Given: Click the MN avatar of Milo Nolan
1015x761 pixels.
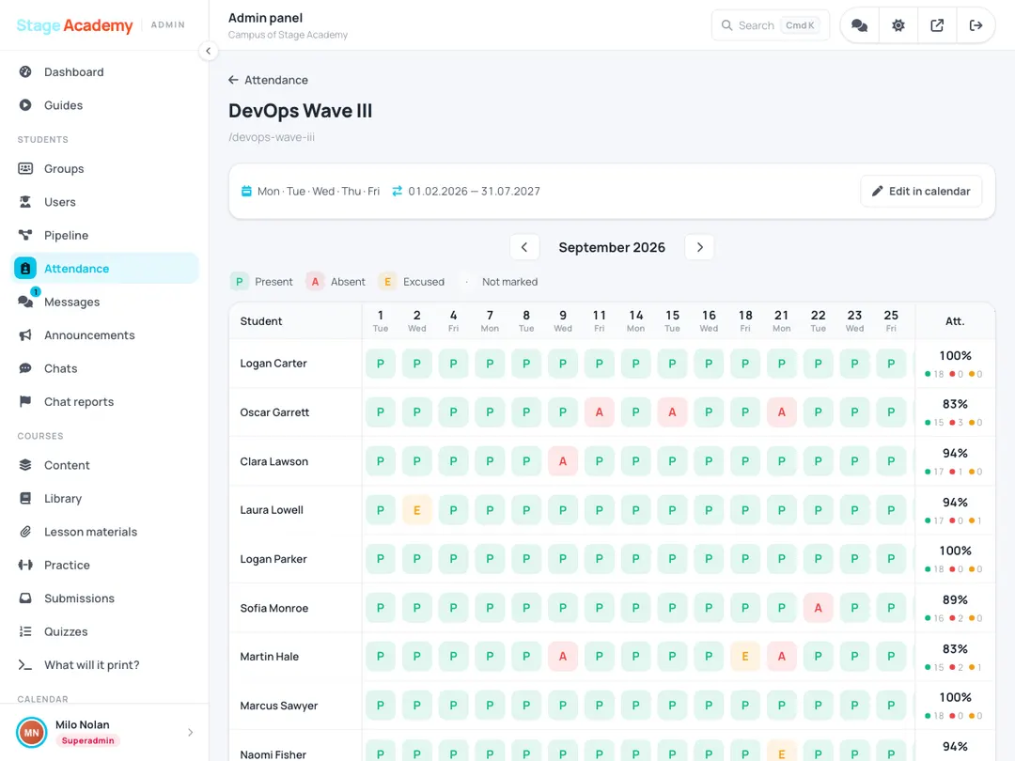Looking at the screenshot, I should tap(32, 733).
